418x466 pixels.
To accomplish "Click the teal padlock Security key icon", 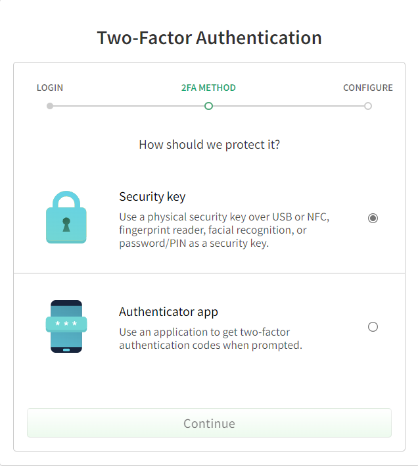I will [x=66, y=217].
